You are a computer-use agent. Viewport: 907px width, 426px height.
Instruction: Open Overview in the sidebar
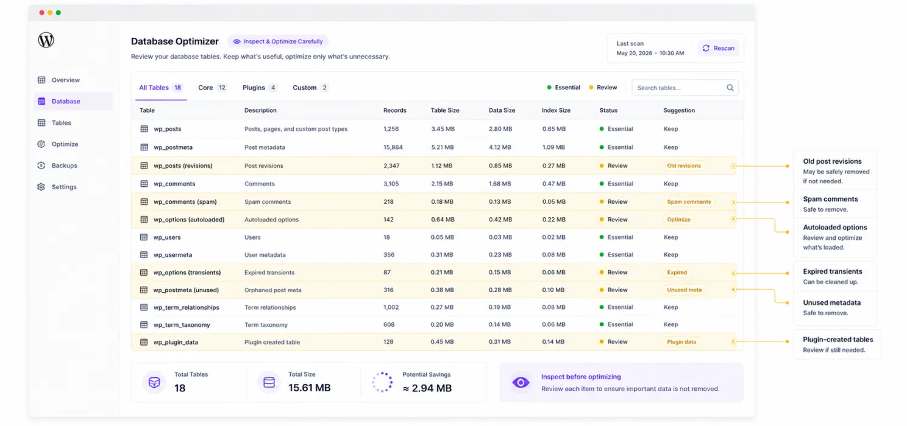pos(59,80)
